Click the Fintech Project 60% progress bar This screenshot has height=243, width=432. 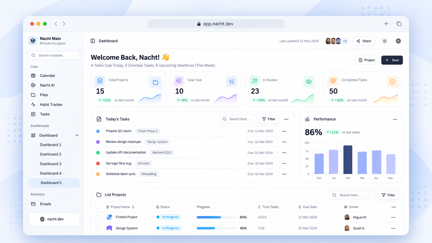click(x=217, y=217)
